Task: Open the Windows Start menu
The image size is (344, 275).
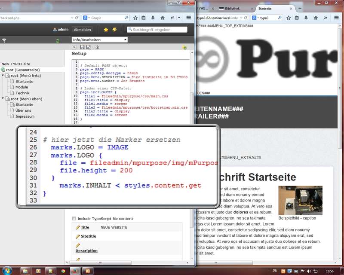Action: (8, 271)
